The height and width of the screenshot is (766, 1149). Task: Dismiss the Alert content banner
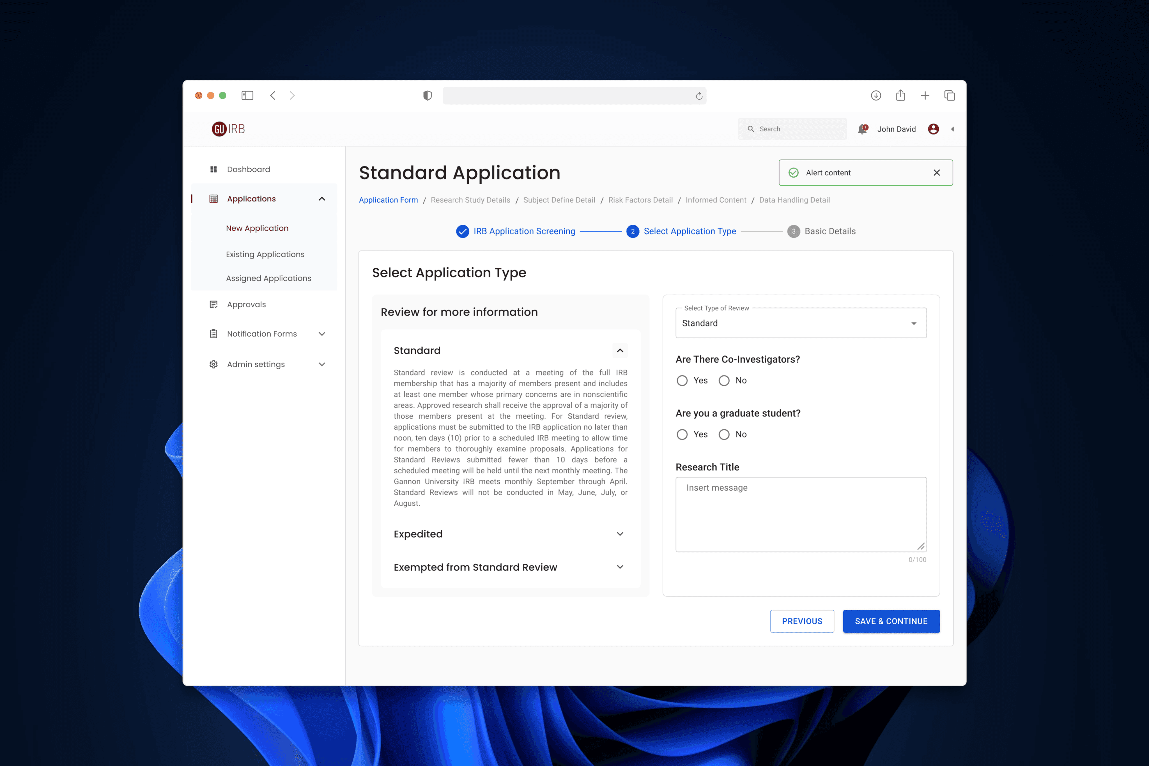tap(936, 172)
